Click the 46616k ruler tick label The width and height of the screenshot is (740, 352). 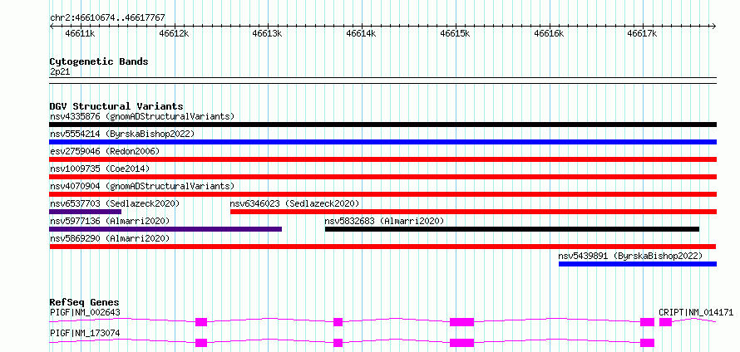(549, 33)
